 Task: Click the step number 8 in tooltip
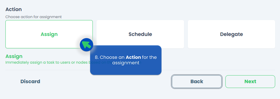click(x=97, y=57)
